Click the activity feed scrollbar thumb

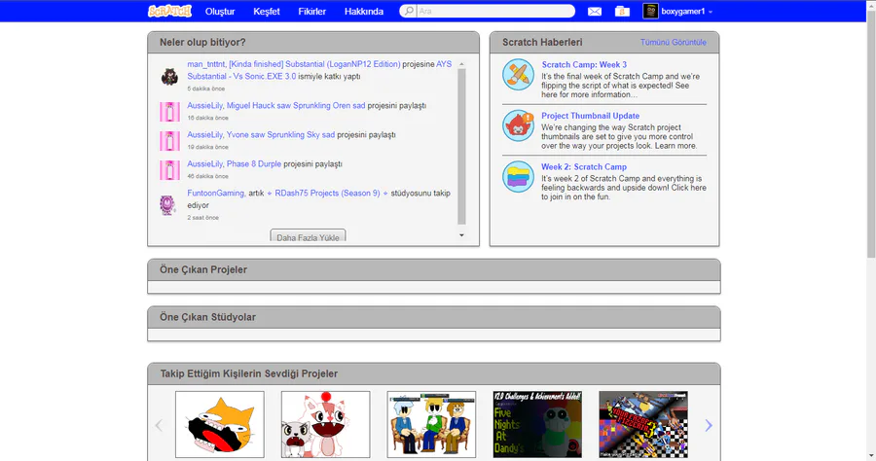pyautogui.click(x=461, y=146)
